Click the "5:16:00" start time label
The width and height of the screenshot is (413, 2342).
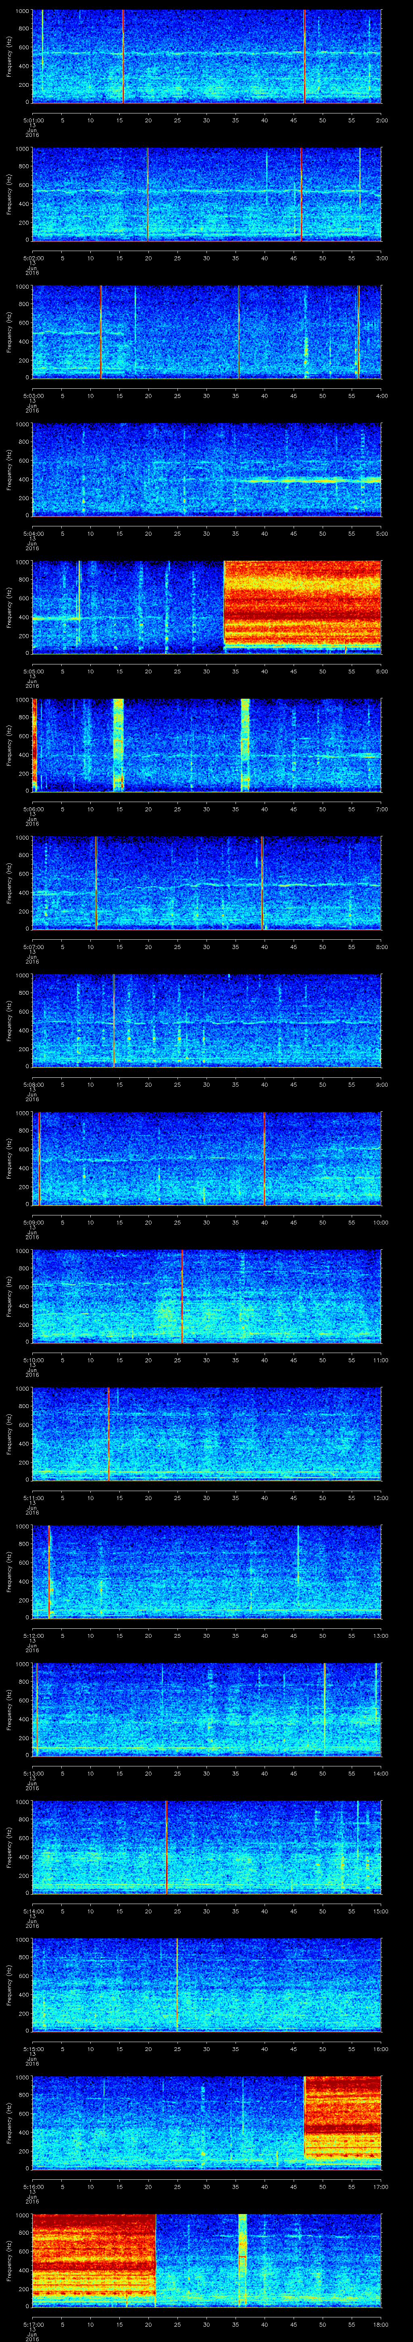coord(33,2187)
